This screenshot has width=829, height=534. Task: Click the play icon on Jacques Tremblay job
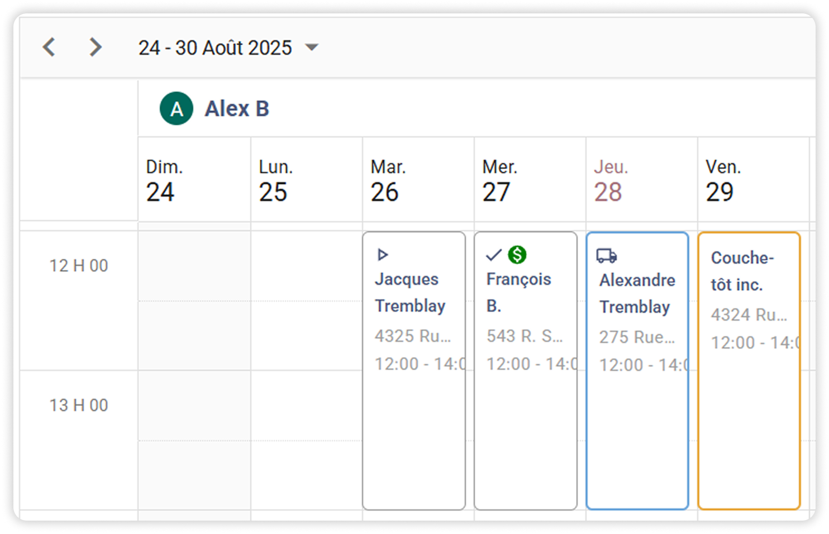coord(383,255)
